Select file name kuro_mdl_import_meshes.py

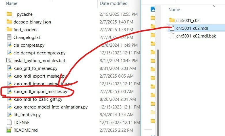coord(40,92)
